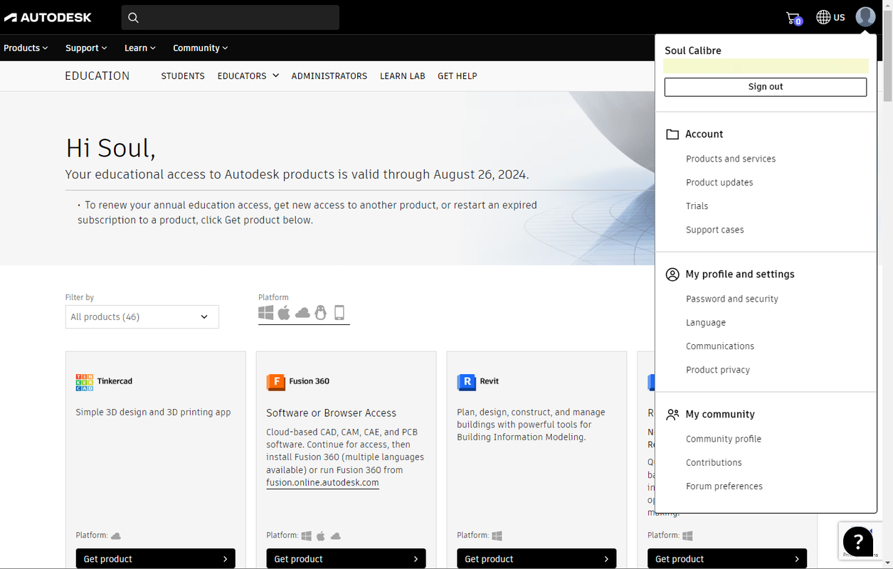Click the Revit logo icon
This screenshot has height=569, width=893.
click(466, 382)
